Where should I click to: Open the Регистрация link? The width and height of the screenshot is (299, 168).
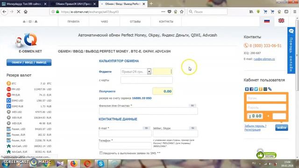click(252, 130)
